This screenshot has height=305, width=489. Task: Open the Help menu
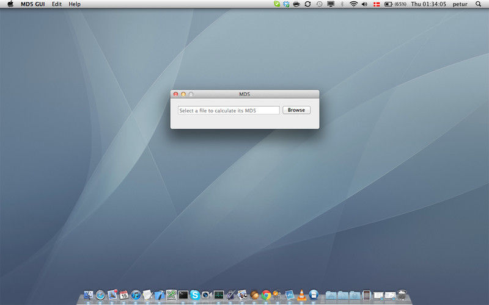click(75, 4)
